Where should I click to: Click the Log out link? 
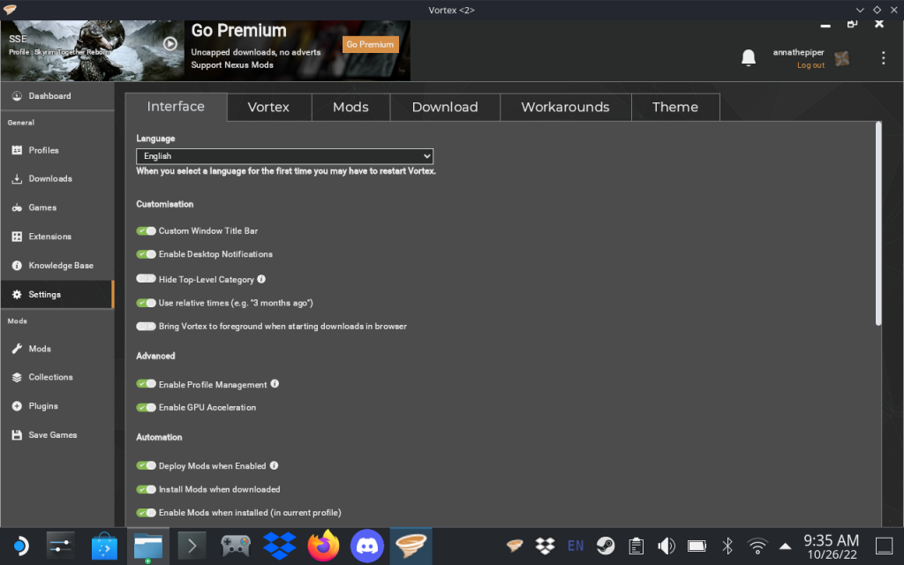[x=810, y=65]
